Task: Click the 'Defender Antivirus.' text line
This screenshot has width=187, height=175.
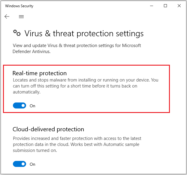Action: [31, 51]
